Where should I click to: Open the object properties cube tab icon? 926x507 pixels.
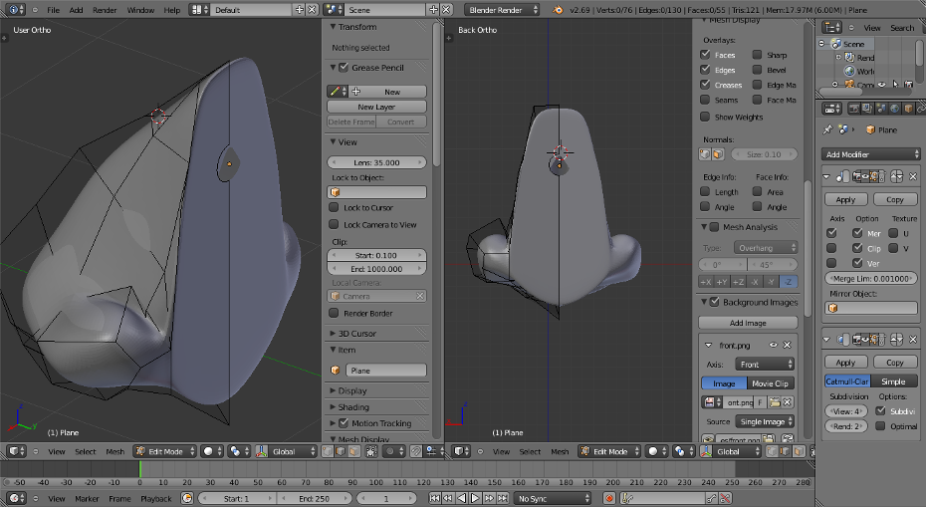point(909,109)
